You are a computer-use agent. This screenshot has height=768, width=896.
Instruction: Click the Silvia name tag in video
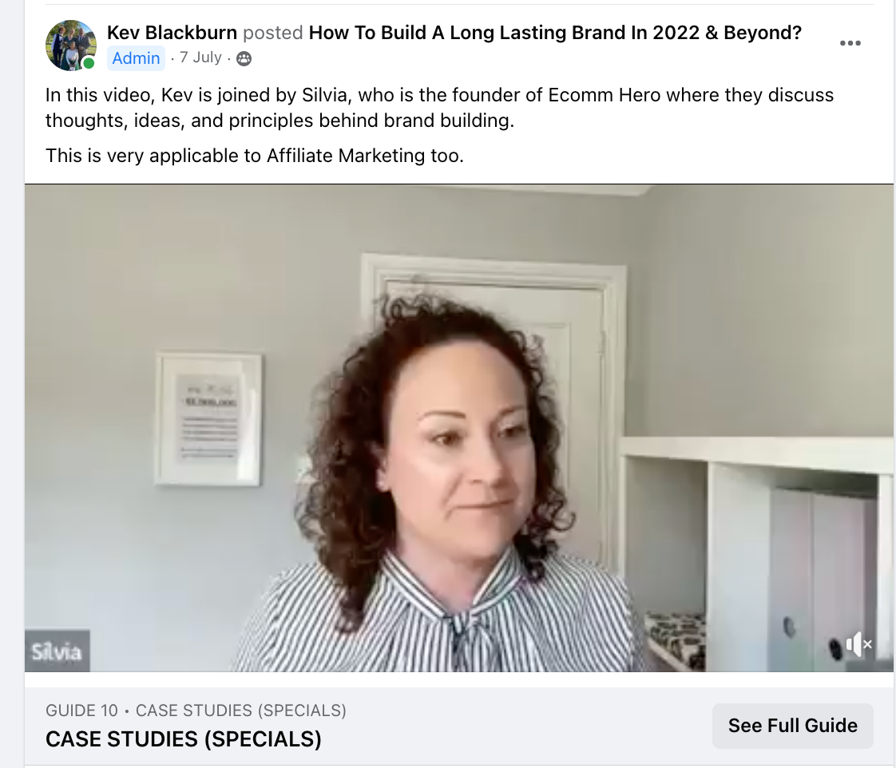coord(57,651)
